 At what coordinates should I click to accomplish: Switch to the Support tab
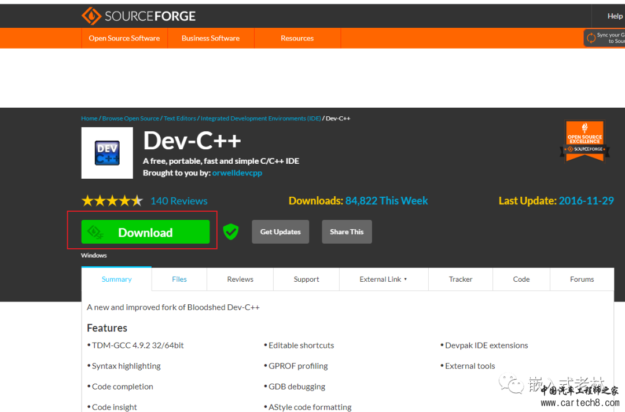click(306, 279)
